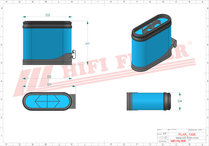Click the Solidworks cell in the title block
The image size is (209, 146).
pyautogui.click(x=162, y=141)
